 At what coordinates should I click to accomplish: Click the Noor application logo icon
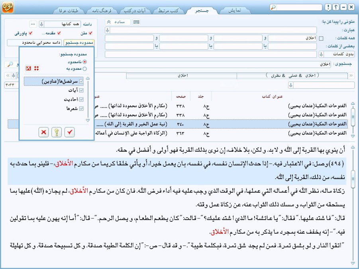tap(8, 7)
